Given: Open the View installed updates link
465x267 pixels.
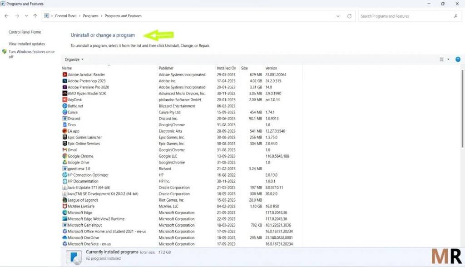Looking at the screenshot, I should 27,44.
